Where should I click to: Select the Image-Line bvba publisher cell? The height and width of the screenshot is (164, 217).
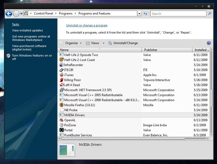tap(155, 125)
